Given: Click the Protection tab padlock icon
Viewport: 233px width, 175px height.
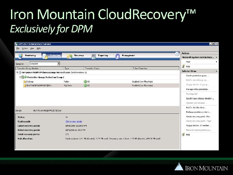Looking at the screenshot, I should coord(45,56).
